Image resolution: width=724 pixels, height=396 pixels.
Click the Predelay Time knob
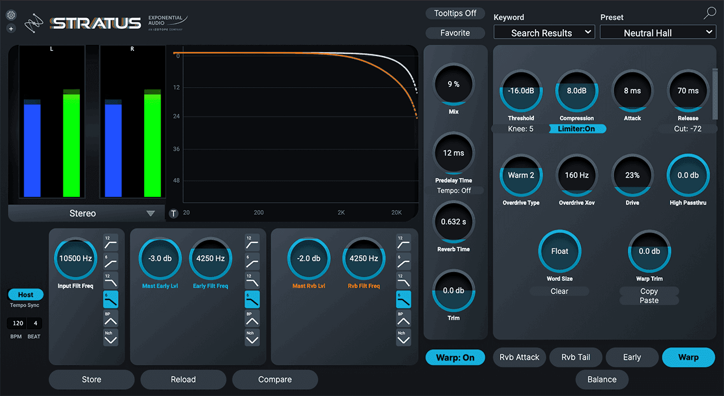454,153
